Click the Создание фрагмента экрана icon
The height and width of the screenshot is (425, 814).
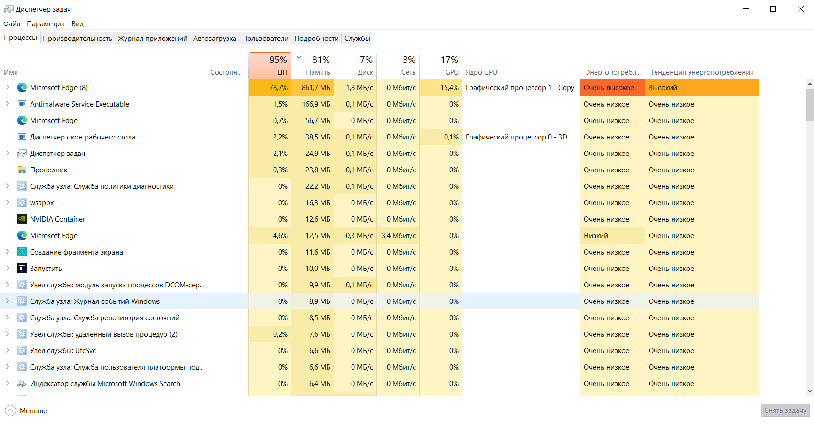click(22, 252)
